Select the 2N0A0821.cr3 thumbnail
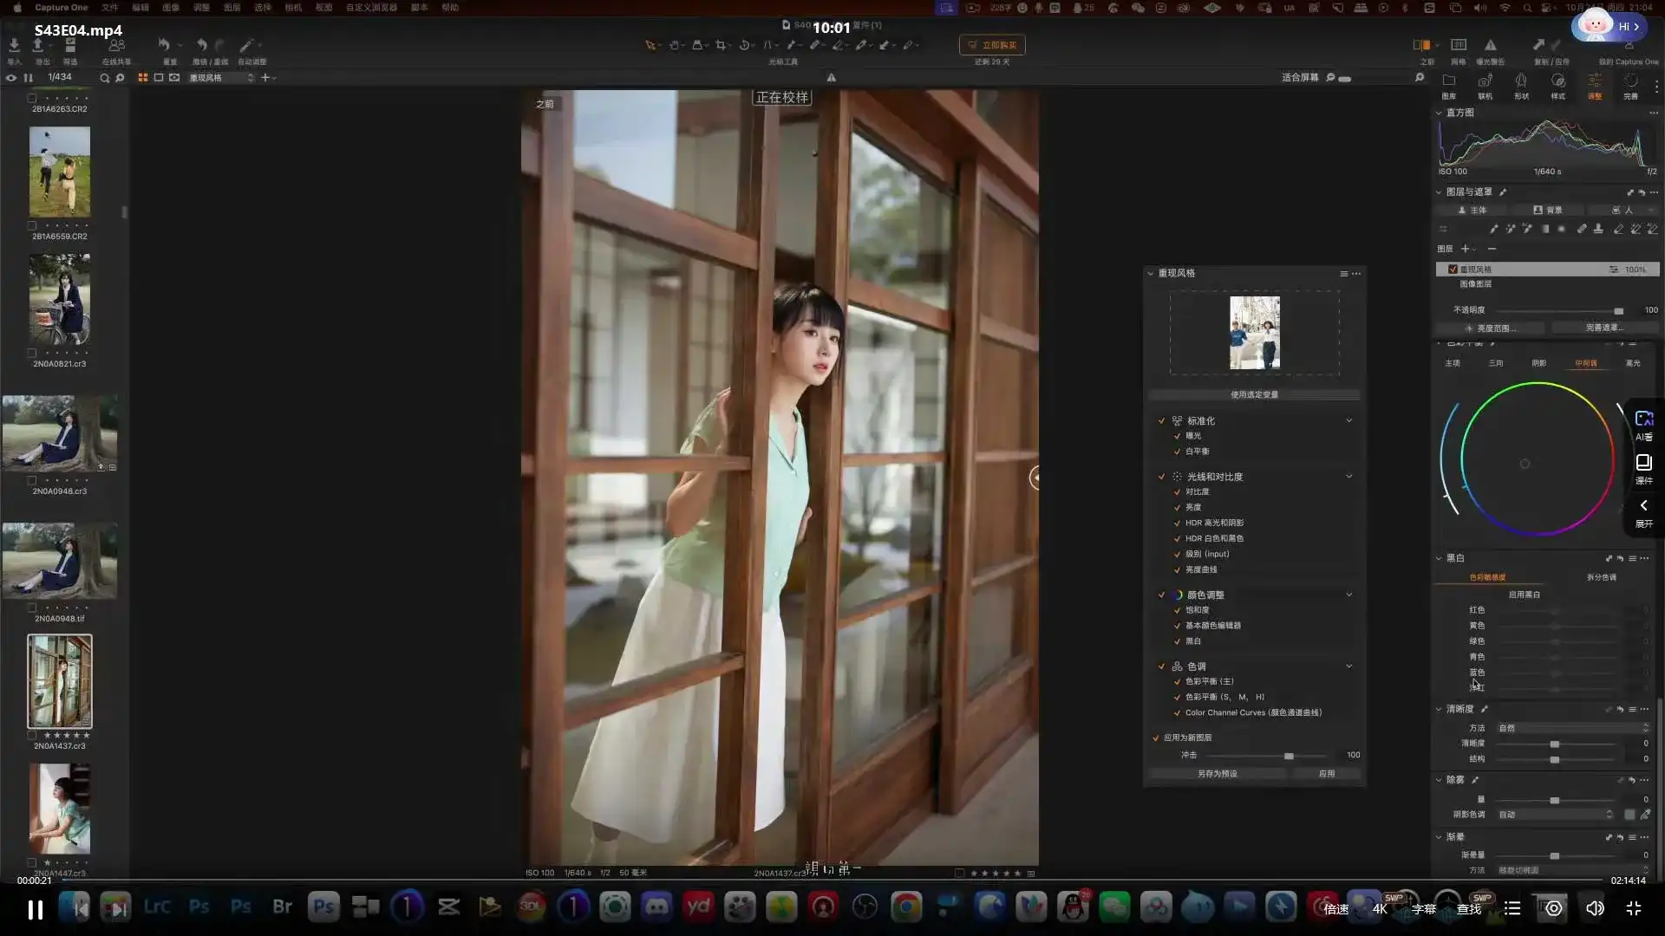Screen dimensions: 1665x936 pyautogui.click(x=59, y=299)
